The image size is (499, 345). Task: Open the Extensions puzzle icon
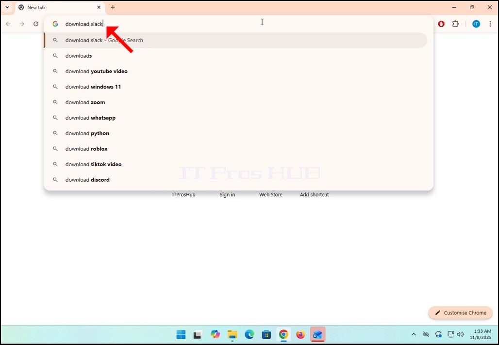[455, 24]
